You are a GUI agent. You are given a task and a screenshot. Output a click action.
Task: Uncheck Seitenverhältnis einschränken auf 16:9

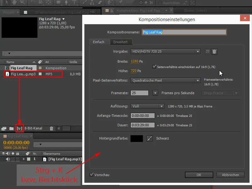tap(154, 67)
